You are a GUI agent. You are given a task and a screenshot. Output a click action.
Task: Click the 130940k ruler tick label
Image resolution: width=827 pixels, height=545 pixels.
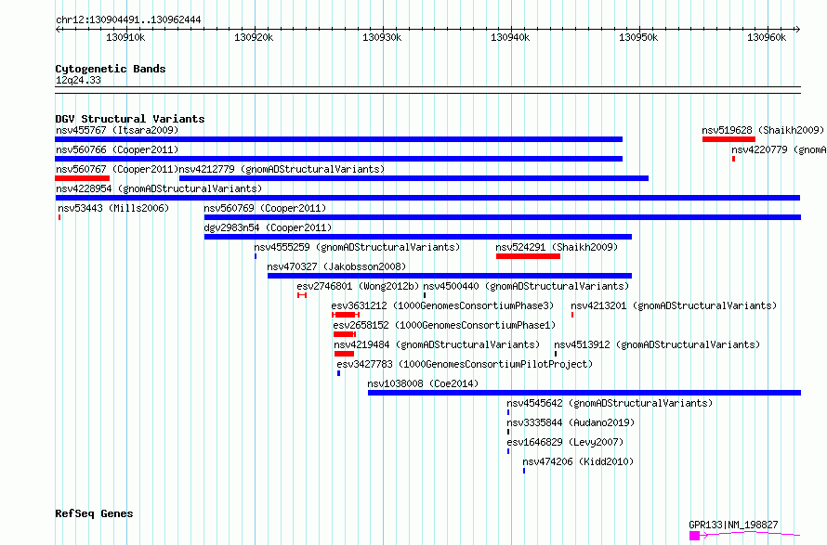(x=510, y=37)
